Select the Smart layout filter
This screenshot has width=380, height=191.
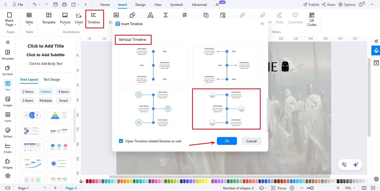click(63, 101)
